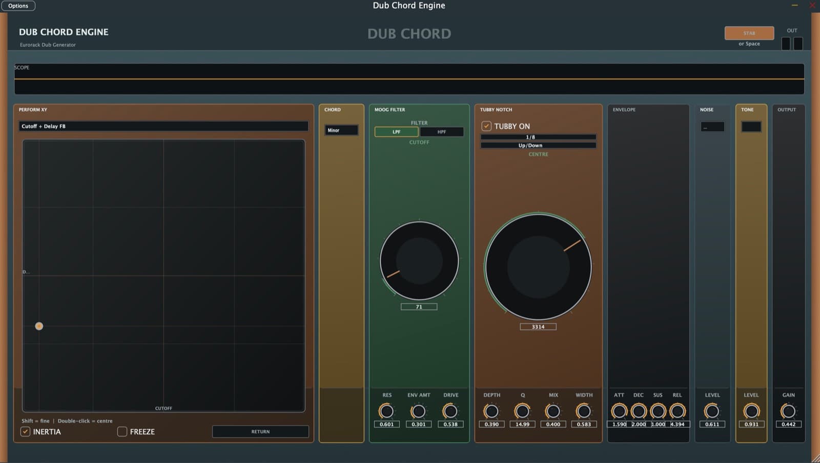Screen dimensions: 820x463
Task: Minimize the Dub Chord Engine window
Action: 795,5
